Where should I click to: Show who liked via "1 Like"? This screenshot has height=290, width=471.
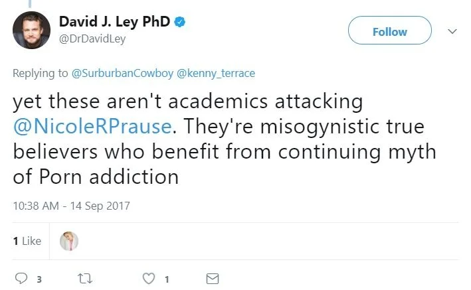click(x=27, y=242)
